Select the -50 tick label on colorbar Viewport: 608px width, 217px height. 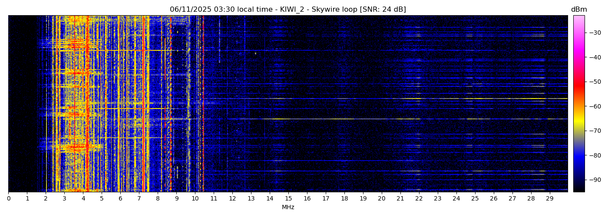coord(594,82)
